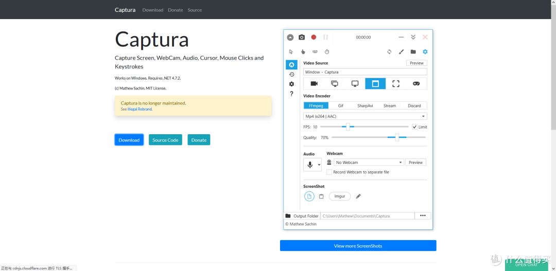Image resolution: width=556 pixels, height=271 pixels.
Task: Open the Illegal Rebrand link
Action: coord(140,109)
